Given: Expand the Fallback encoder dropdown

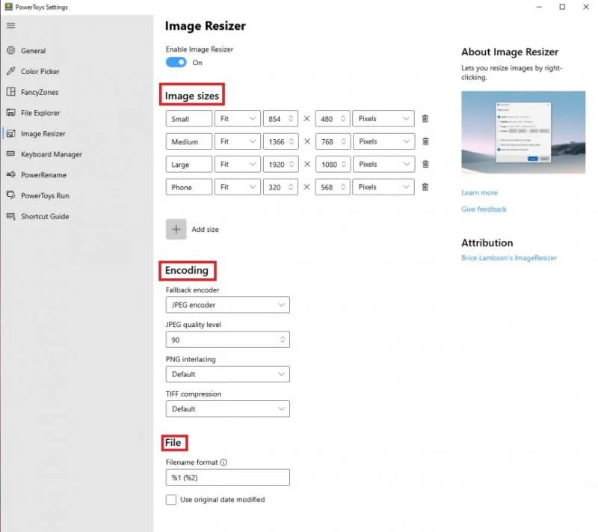Looking at the screenshot, I should 228,305.
